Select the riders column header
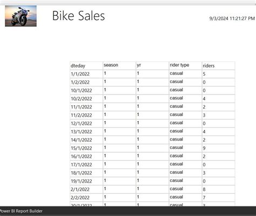 218,66
